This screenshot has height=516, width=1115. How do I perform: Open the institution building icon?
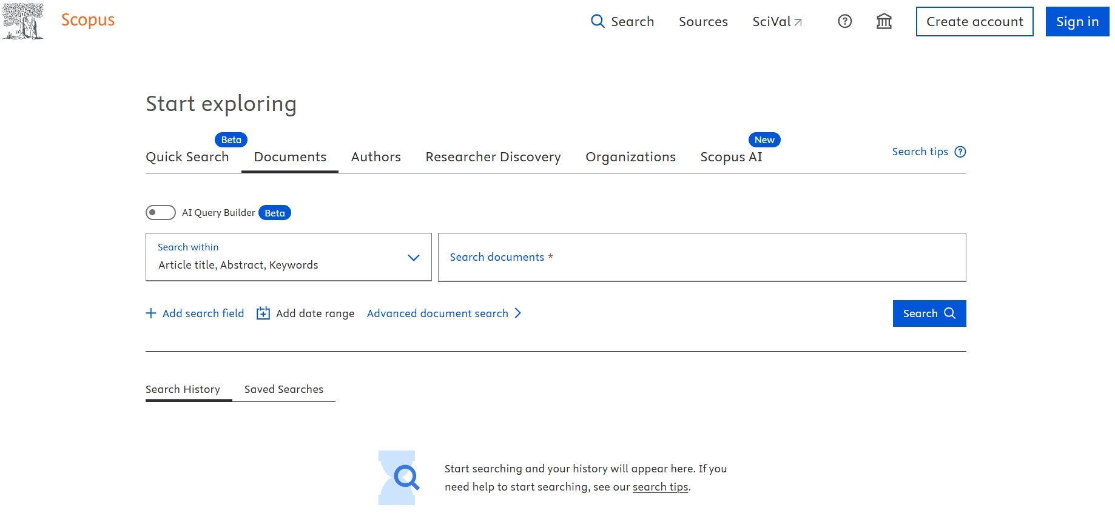(x=884, y=21)
